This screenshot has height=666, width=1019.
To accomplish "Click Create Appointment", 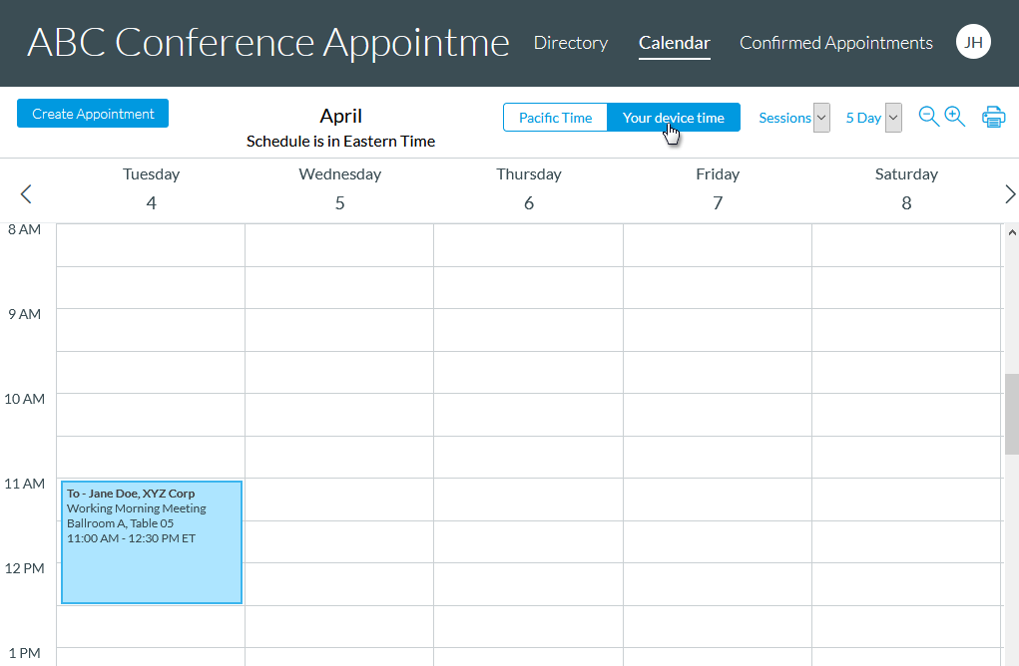I will 92,113.
